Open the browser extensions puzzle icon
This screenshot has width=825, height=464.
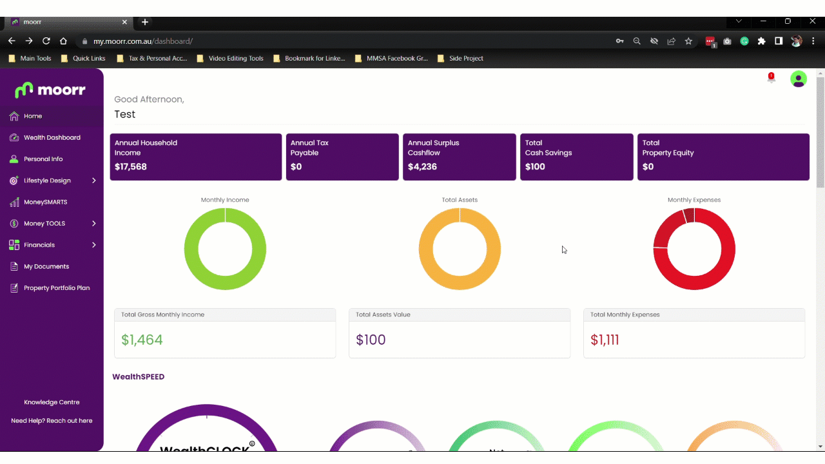[762, 41]
